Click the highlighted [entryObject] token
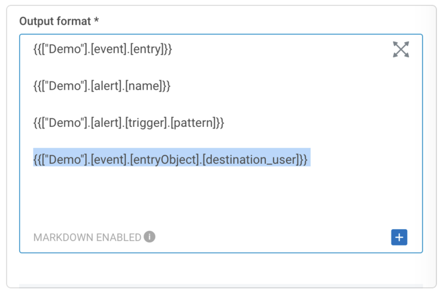This screenshot has height=292, width=443. 163,160
